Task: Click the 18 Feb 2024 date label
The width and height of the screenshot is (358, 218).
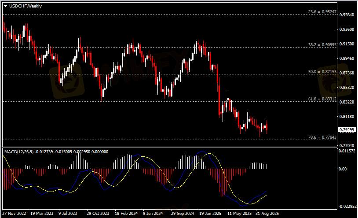Action: [x=126, y=214]
